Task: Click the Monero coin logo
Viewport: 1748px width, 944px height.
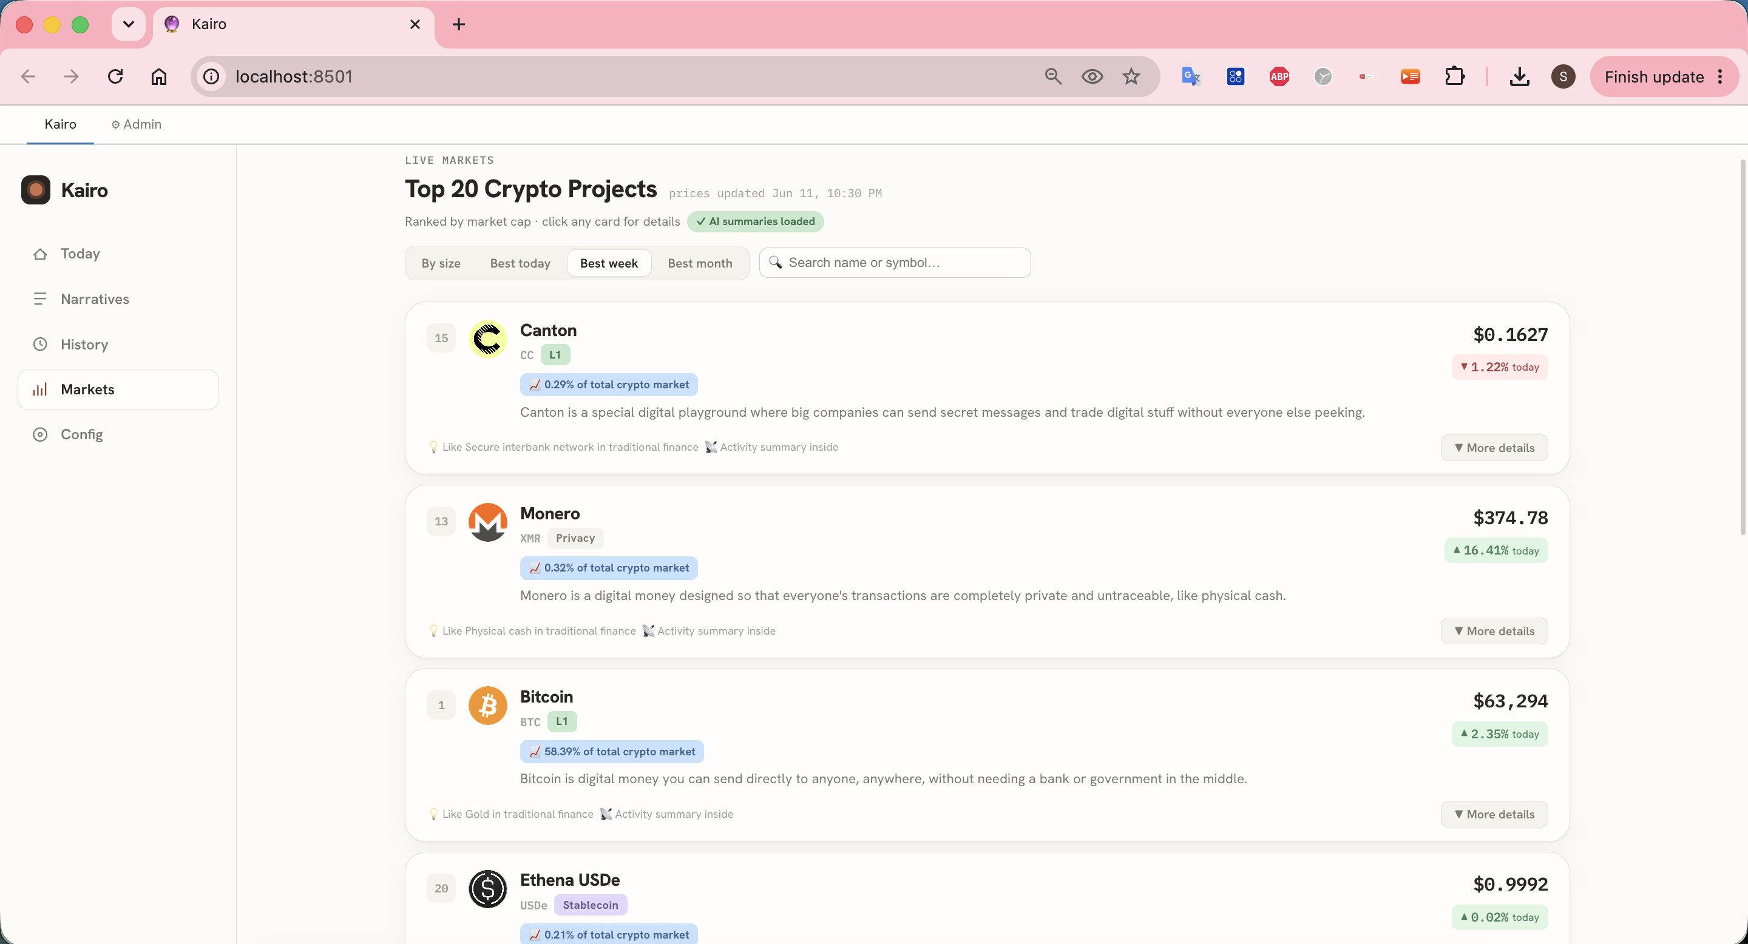Action: (487, 522)
